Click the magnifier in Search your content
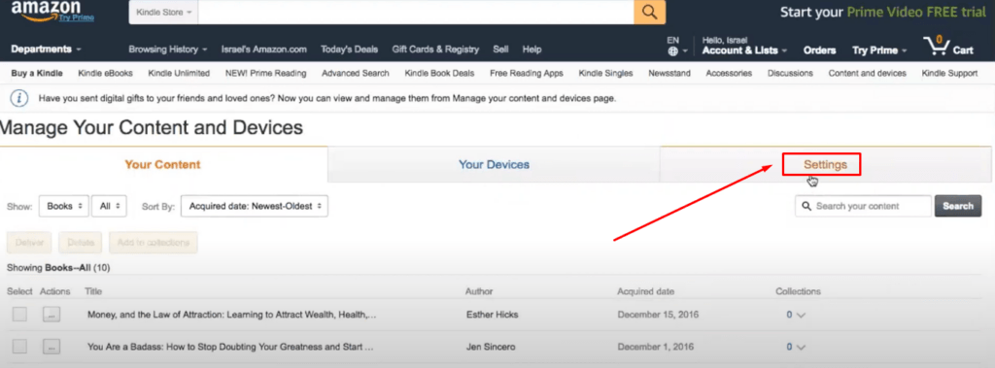The width and height of the screenshot is (995, 368). (x=806, y=206)
